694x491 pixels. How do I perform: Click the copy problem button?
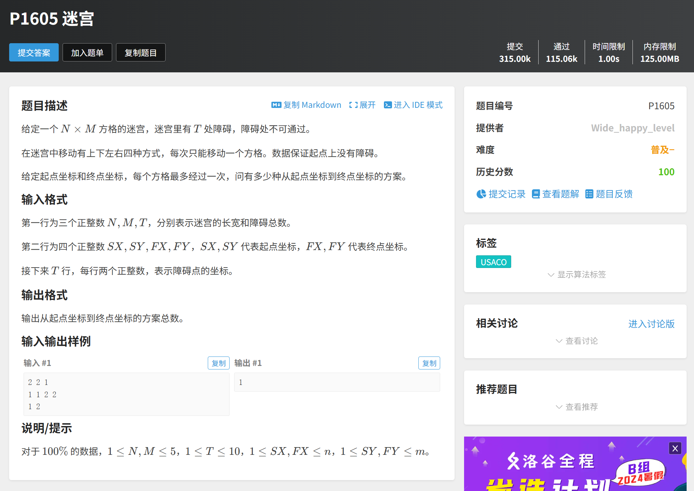[x=141, y=53]
